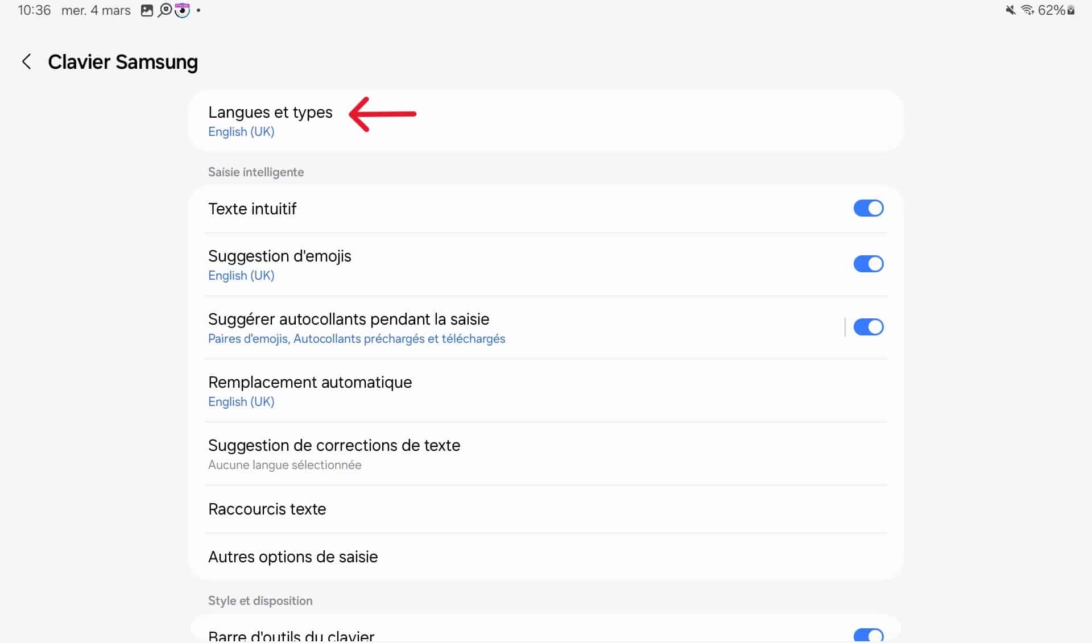Tap the Wi-Fi status icon

tap(1027, 10)
